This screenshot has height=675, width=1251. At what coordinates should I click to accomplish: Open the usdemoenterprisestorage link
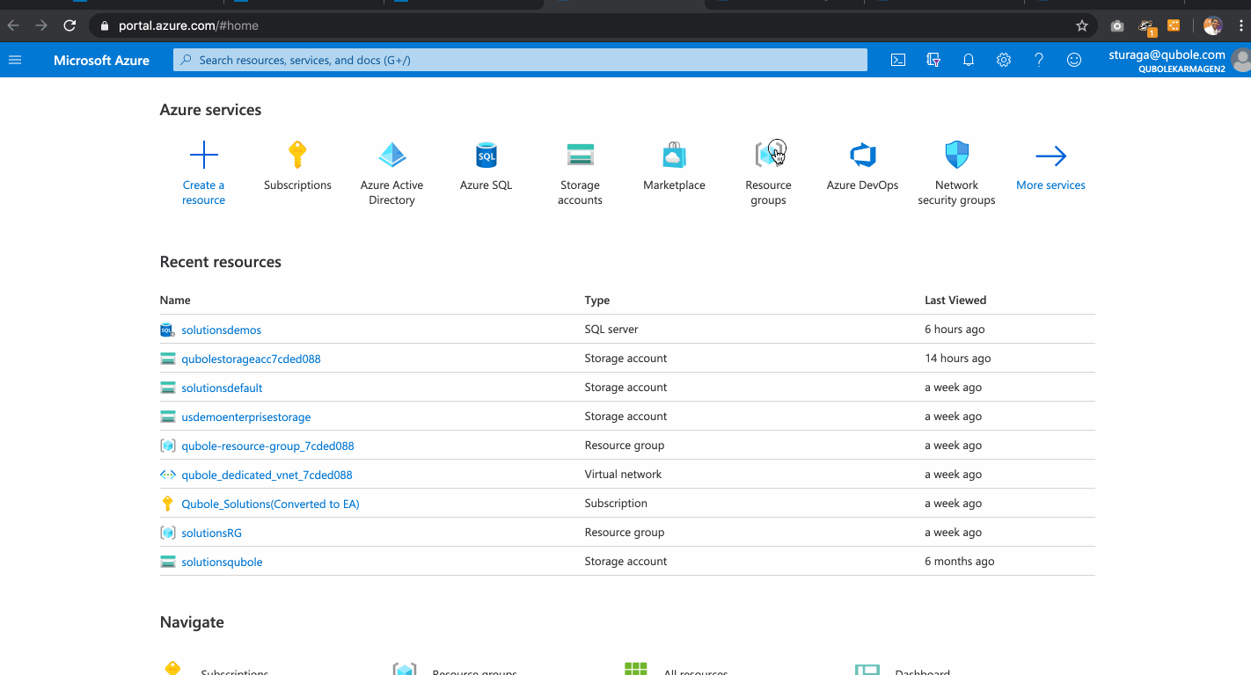[246, 417]
